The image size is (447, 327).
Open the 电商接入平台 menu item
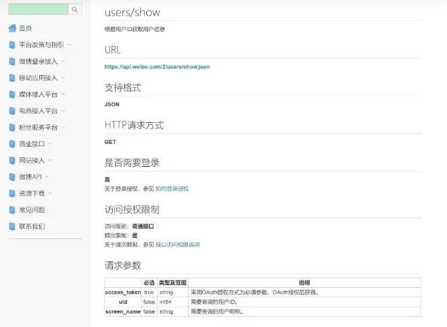pos(38,111)
